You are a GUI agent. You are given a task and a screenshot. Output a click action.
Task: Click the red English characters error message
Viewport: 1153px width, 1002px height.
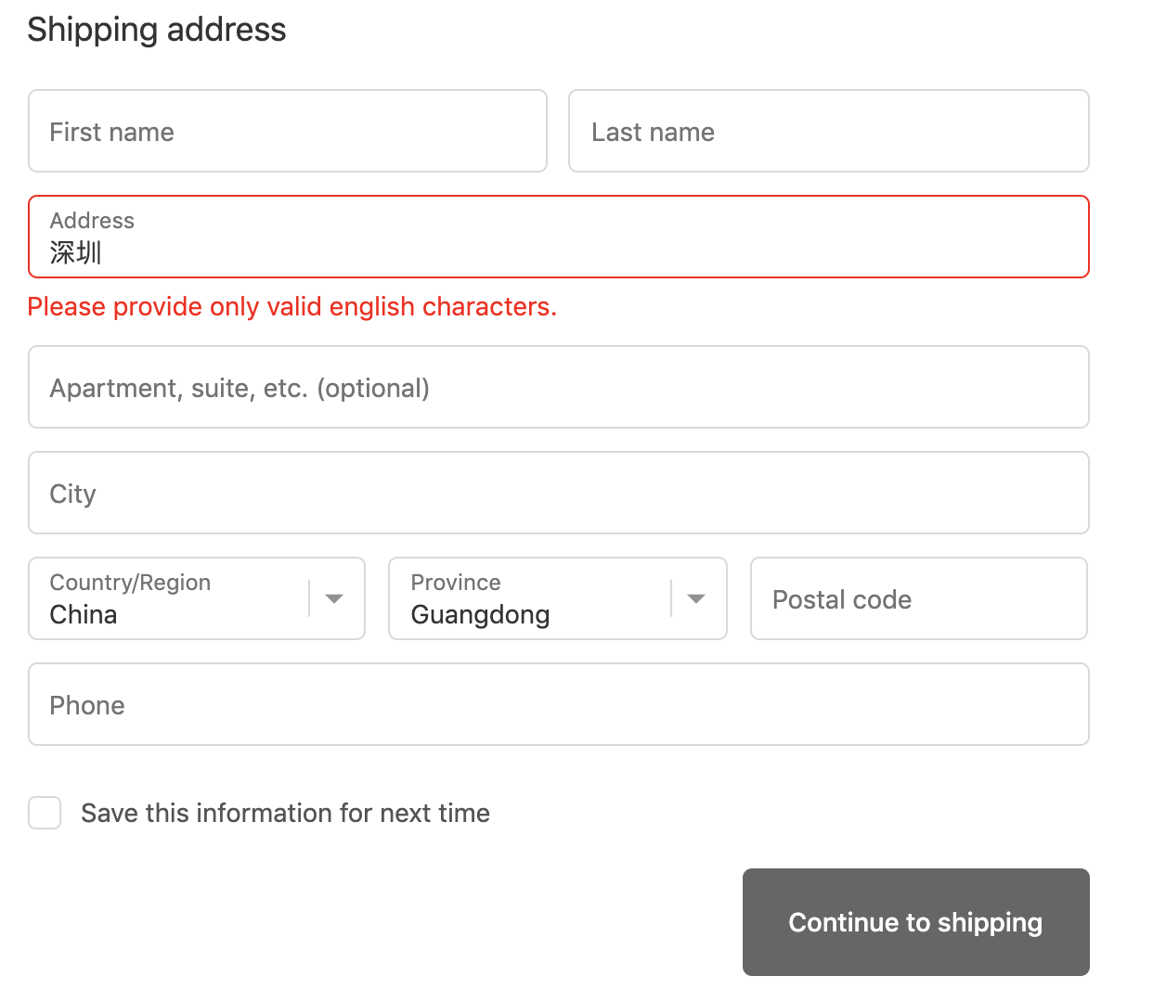(291, 307)
